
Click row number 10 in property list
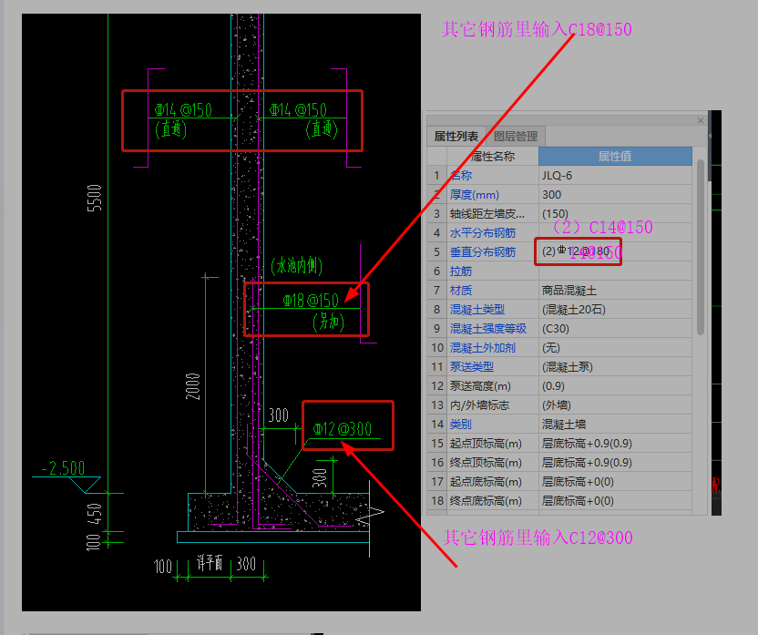pyautogui.click(x=437, y=348)
